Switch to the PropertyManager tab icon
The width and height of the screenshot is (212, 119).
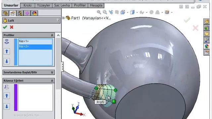13,13
